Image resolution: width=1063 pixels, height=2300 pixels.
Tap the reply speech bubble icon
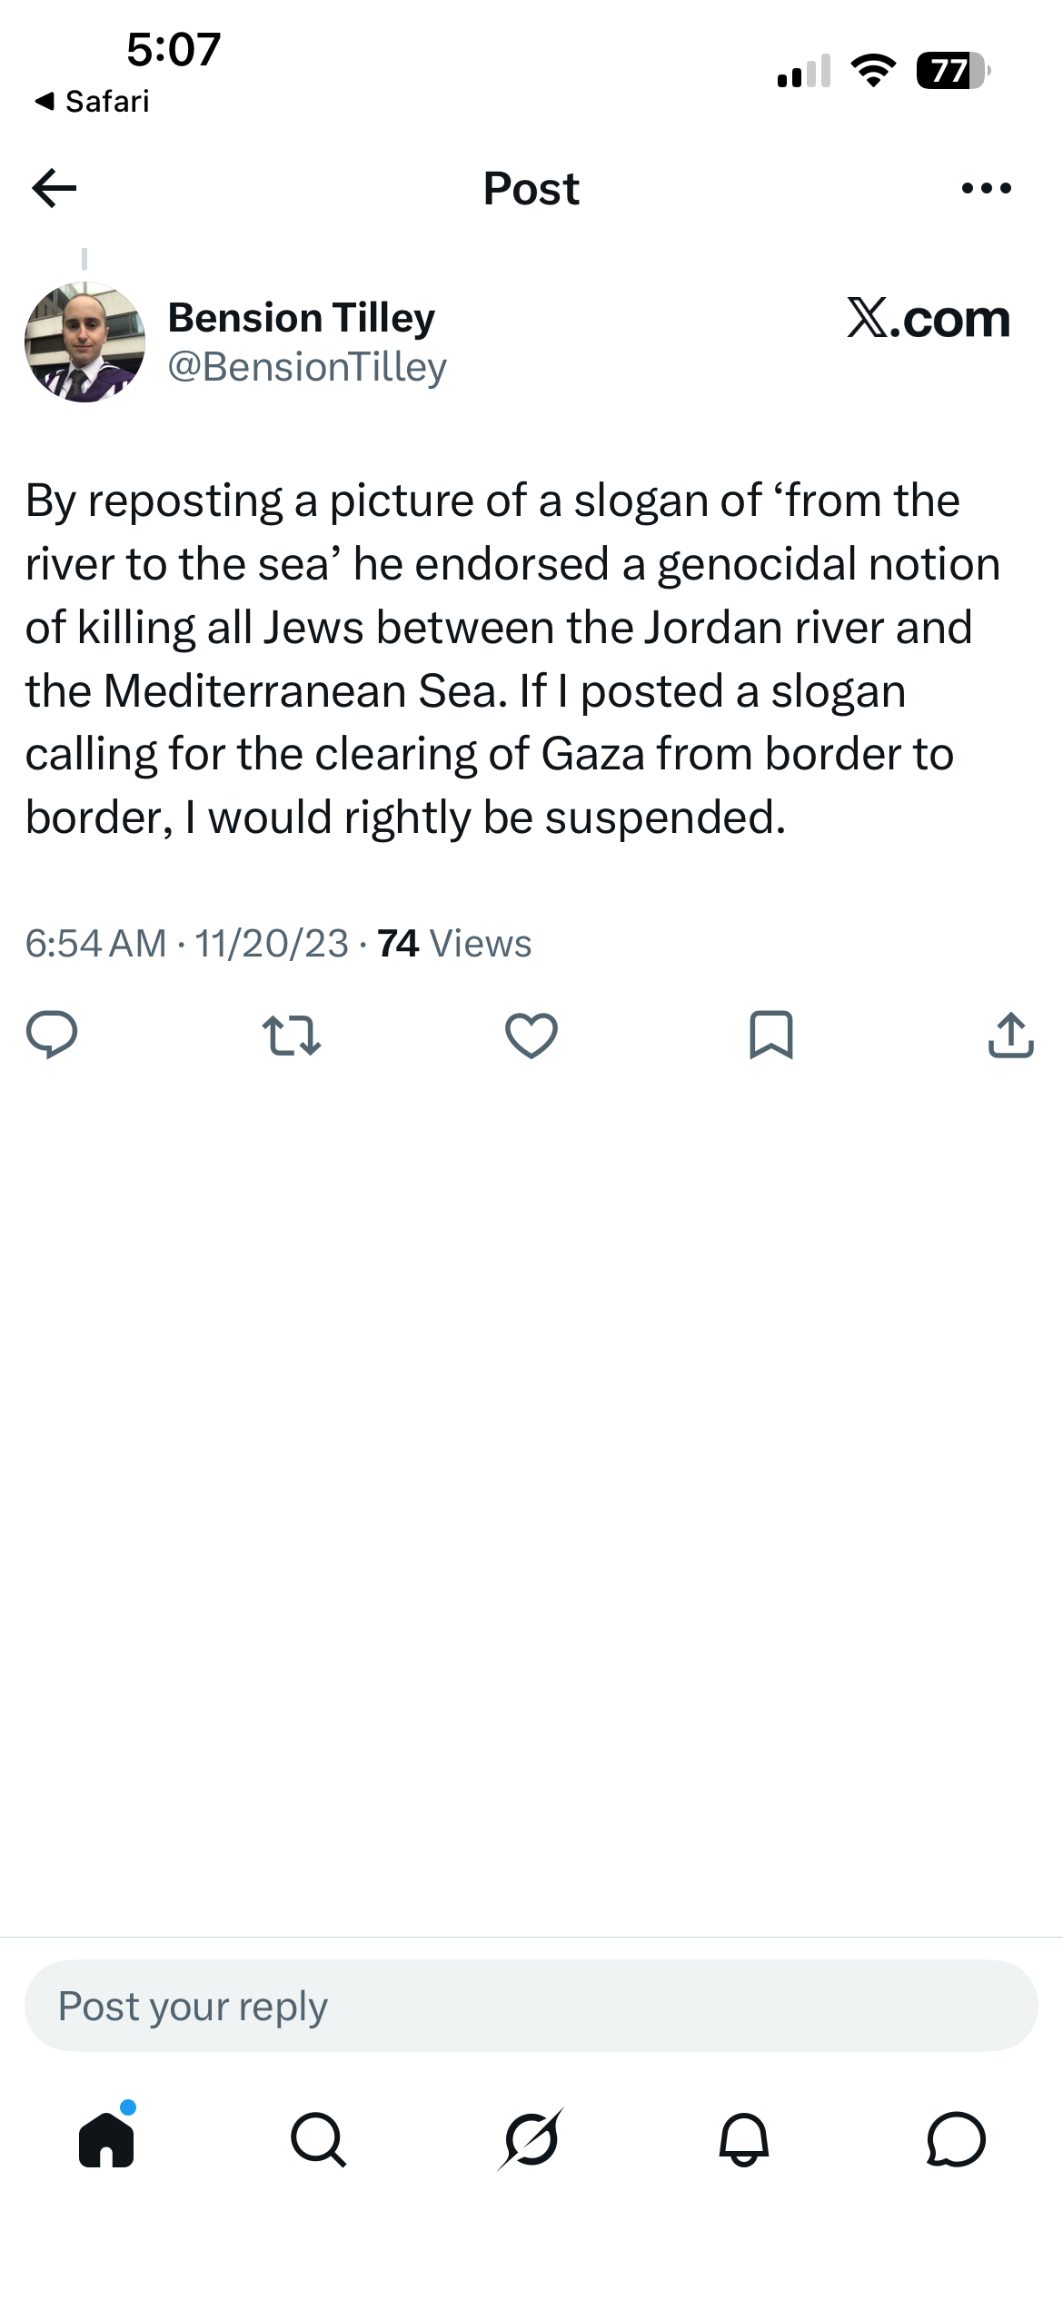coord(52,1035)
